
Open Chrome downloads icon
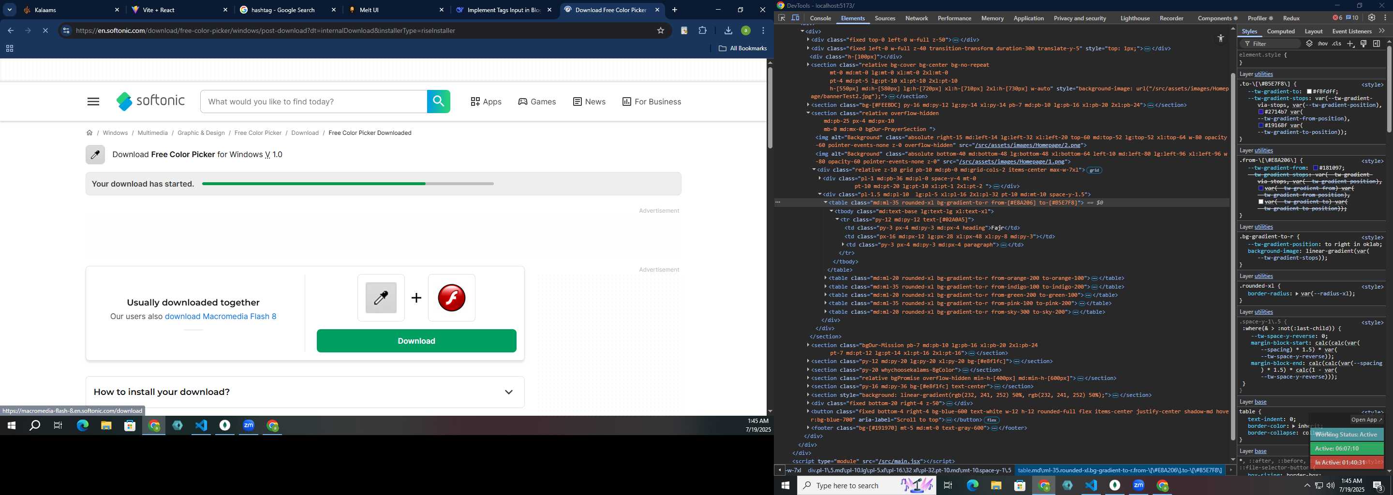point(728,31)
